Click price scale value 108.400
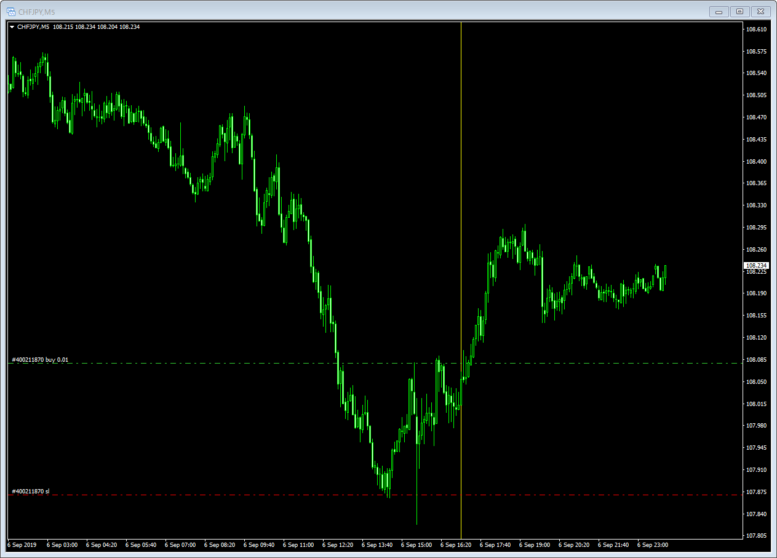777x558 pixels. (756, 161)
